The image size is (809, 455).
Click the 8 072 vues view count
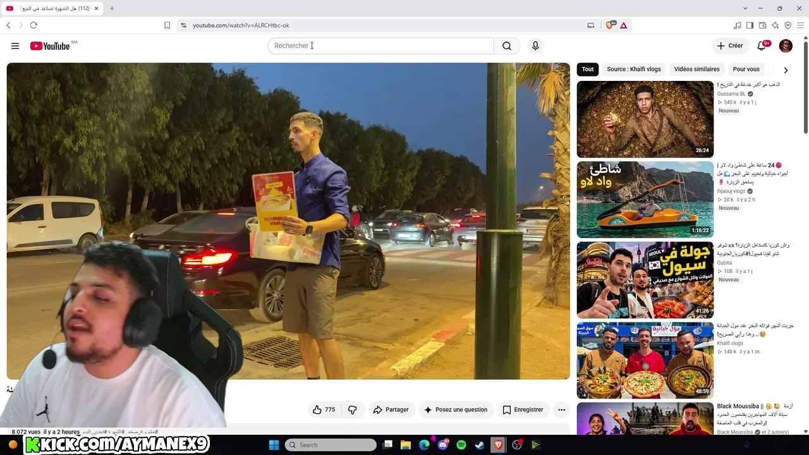(26, 432)
